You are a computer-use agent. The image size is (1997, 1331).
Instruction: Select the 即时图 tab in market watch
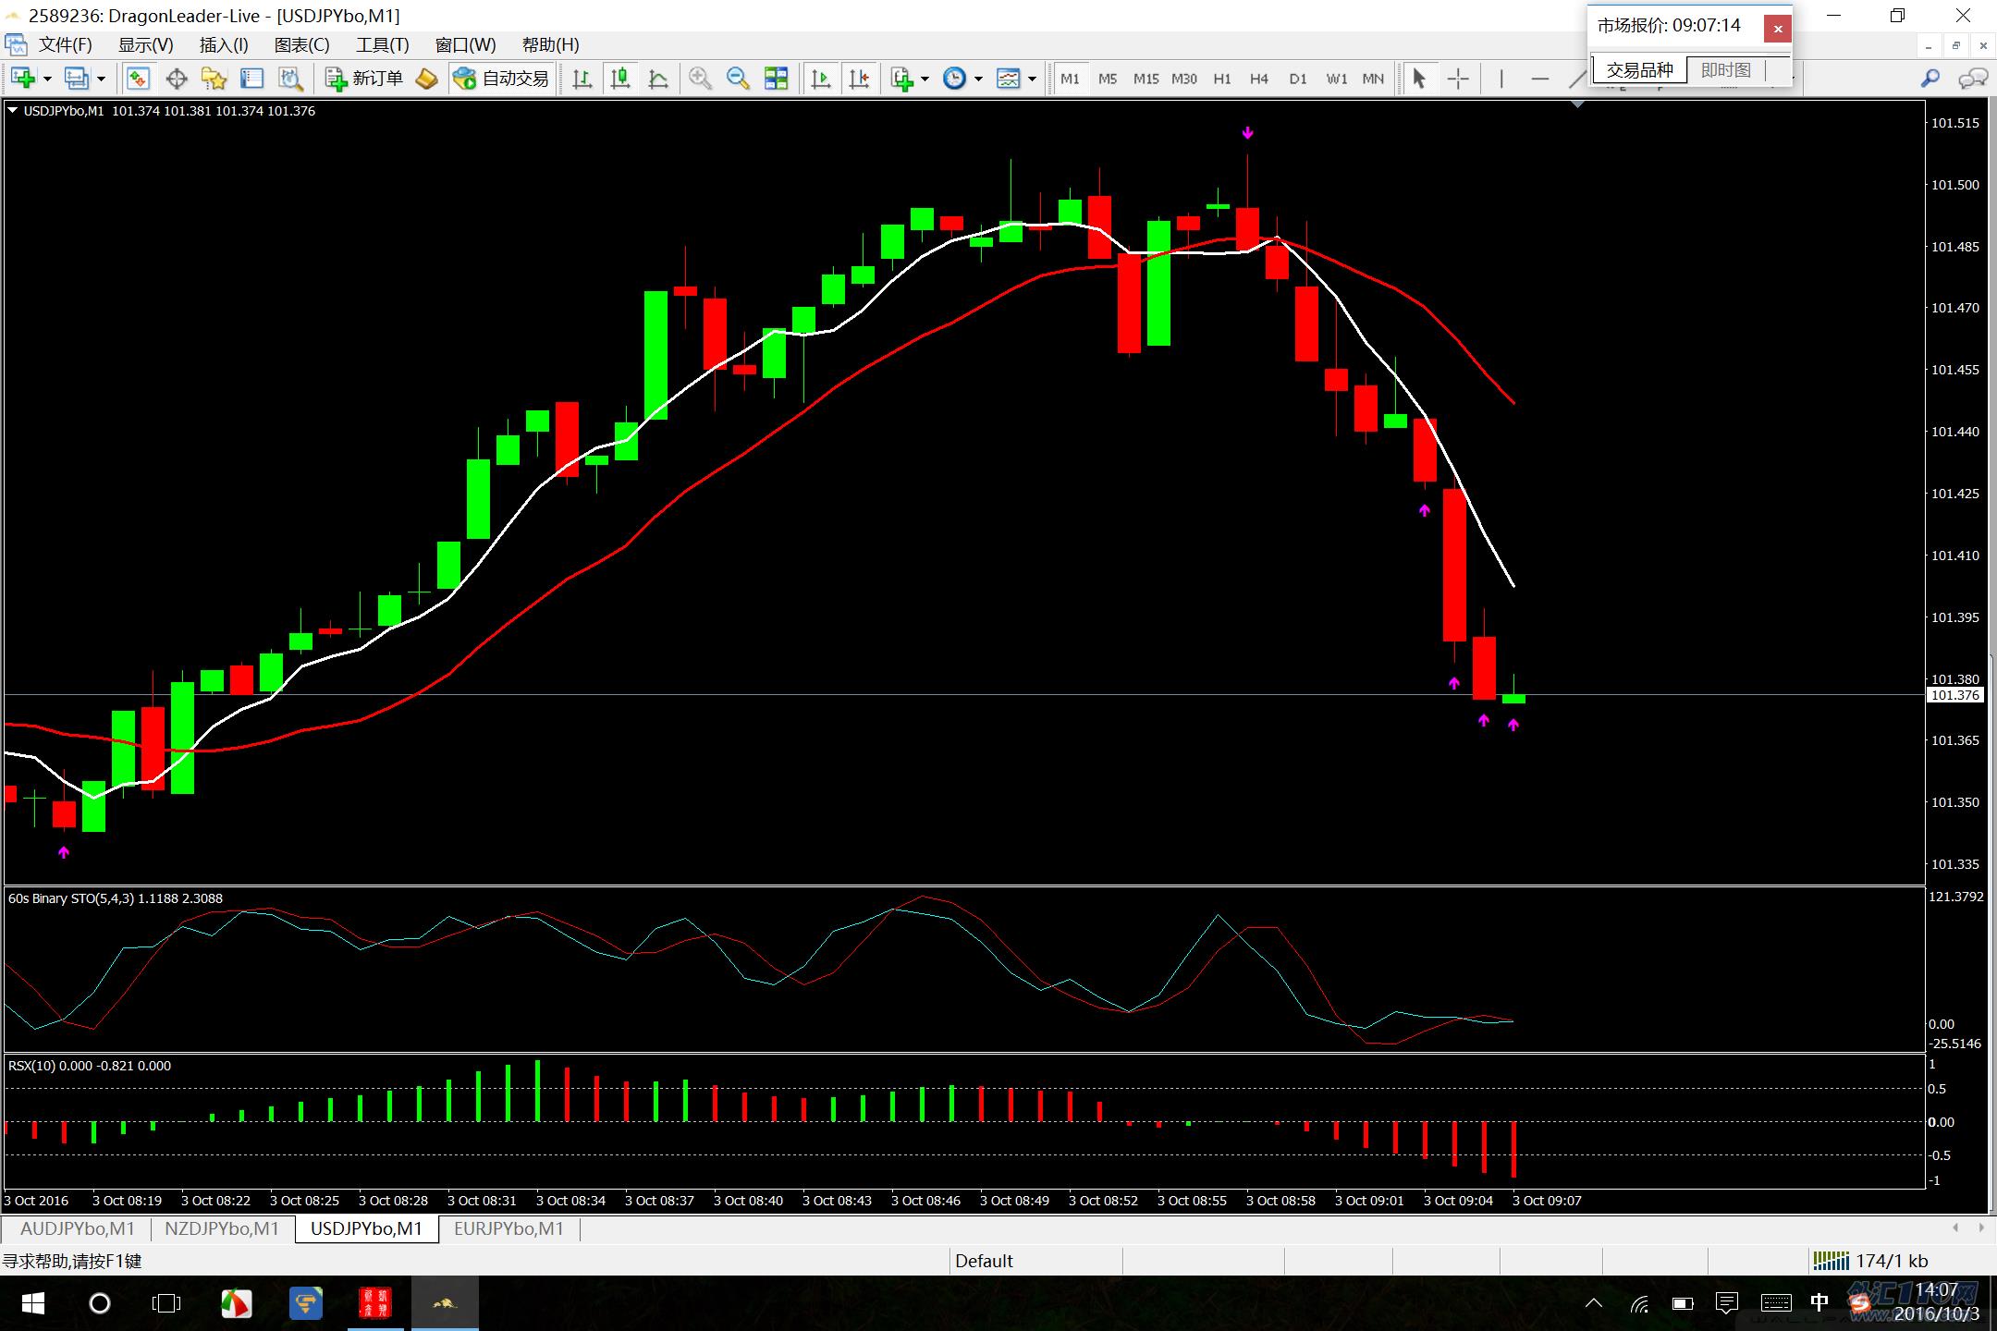click(x=1725, y=70)
